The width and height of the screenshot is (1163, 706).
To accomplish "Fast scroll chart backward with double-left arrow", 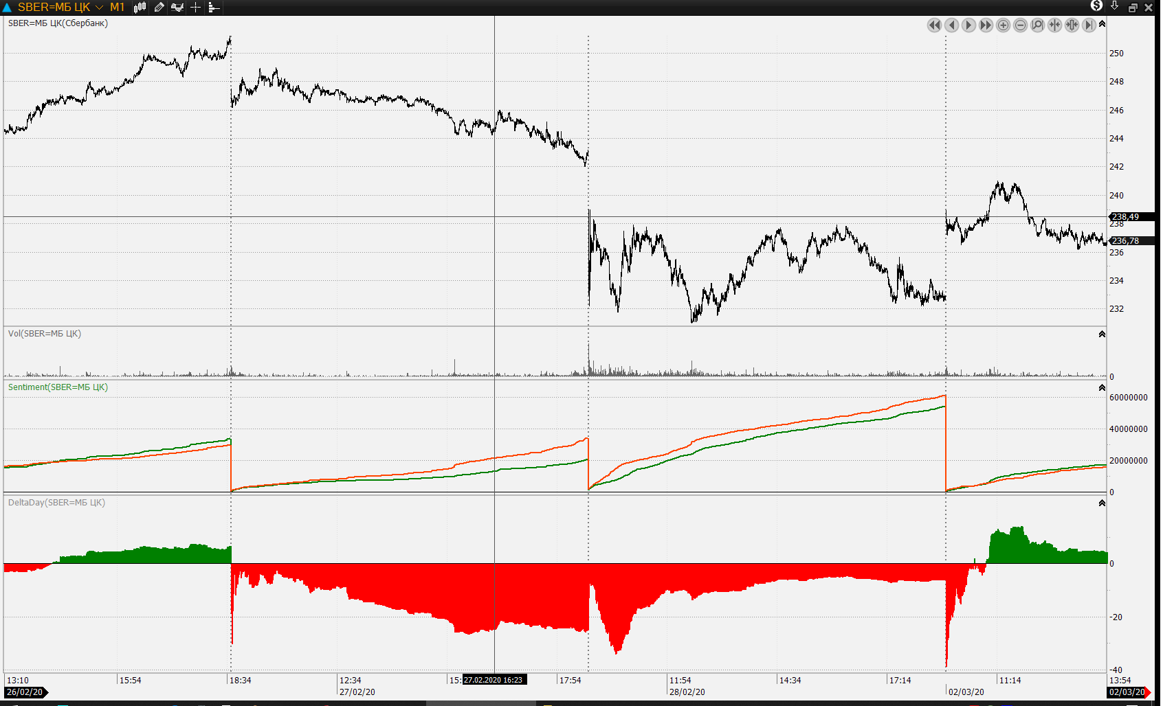I will tap(934, 25).
